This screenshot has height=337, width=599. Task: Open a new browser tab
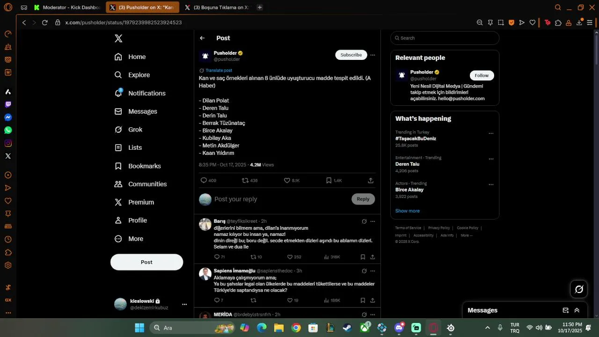point(260,7)
